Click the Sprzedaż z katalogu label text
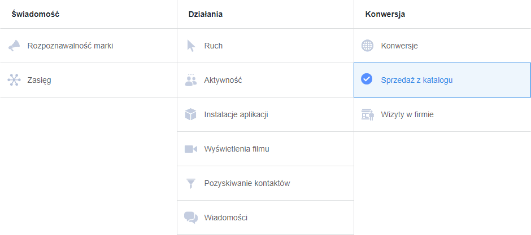The image size is (531, 235). pyautogui.click(x=417, y=80)
